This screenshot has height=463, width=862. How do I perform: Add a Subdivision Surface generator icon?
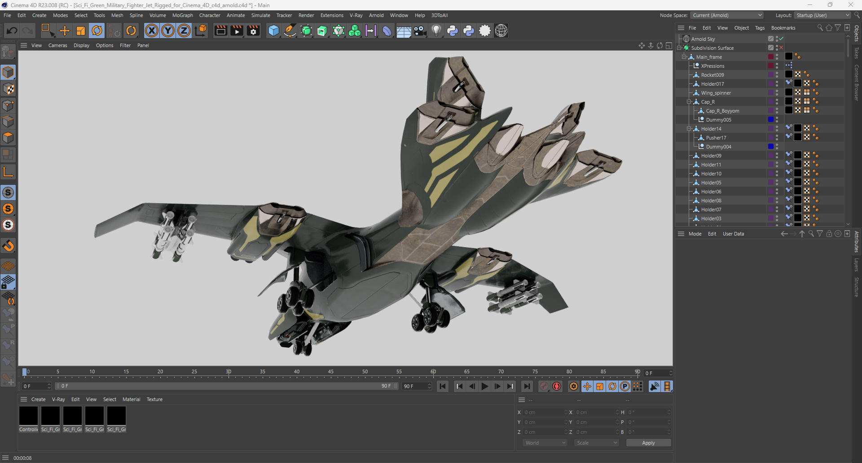(x=306, y=31)
